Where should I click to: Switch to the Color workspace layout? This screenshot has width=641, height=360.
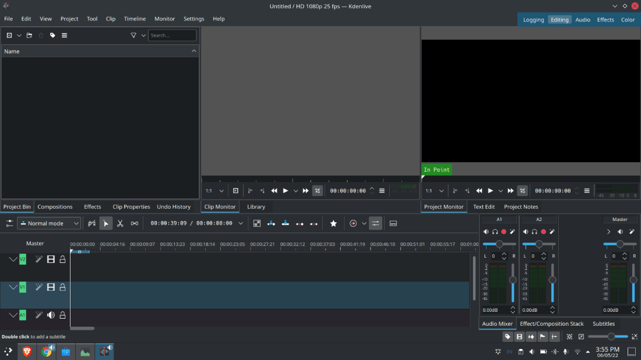628,20
